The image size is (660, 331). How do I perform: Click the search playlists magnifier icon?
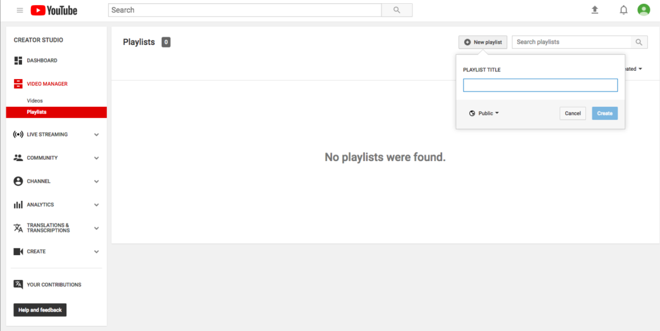tap(639, 42)
